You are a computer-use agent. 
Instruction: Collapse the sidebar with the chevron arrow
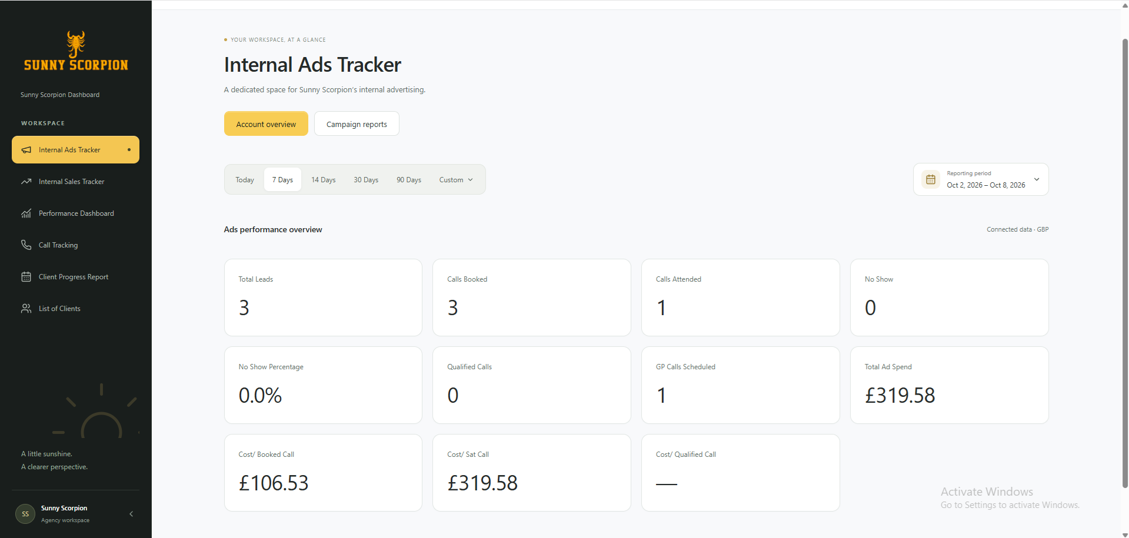click(x=131, y=514)
